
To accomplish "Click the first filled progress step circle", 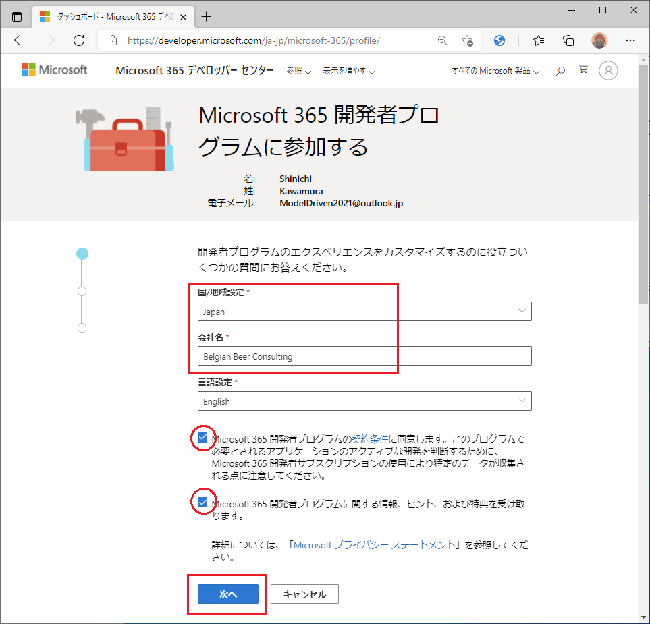I will point(82,254).
